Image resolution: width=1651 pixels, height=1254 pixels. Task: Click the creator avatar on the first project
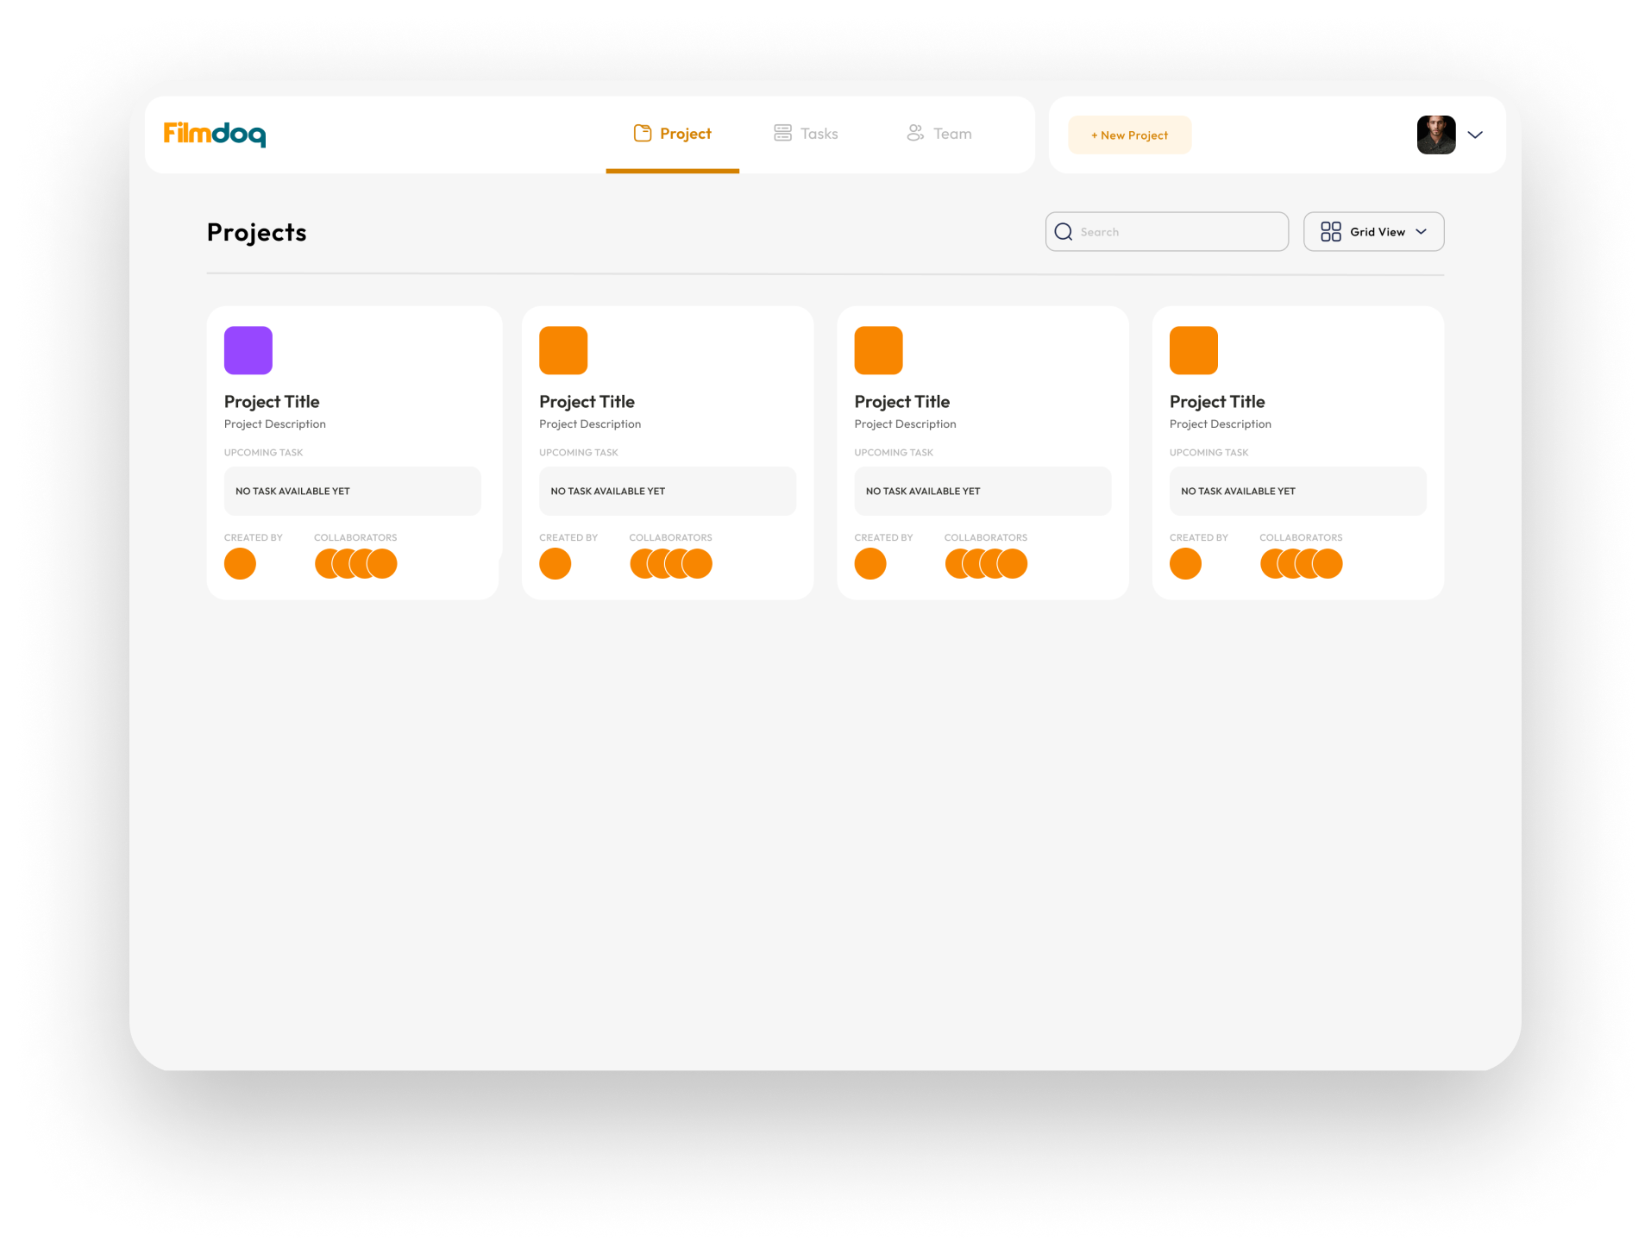[x=240, y=563]
